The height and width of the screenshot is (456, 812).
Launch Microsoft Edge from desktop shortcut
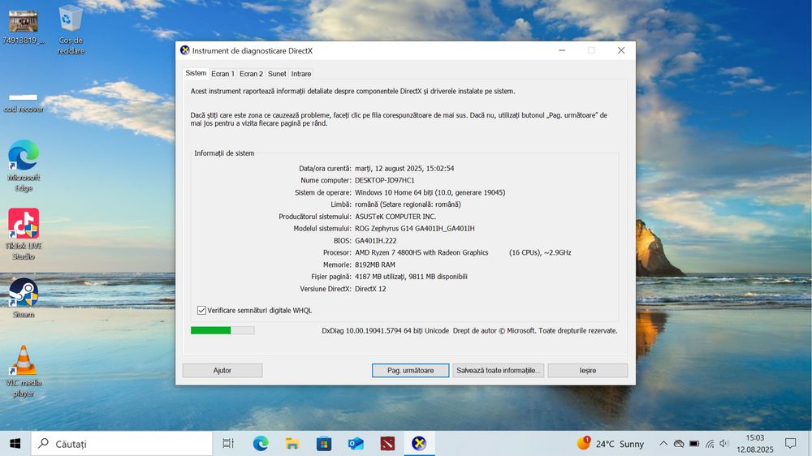24,166
